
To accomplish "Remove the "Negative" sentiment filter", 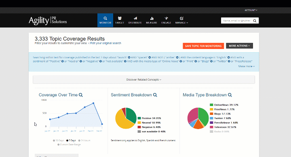I will (100, 62).
